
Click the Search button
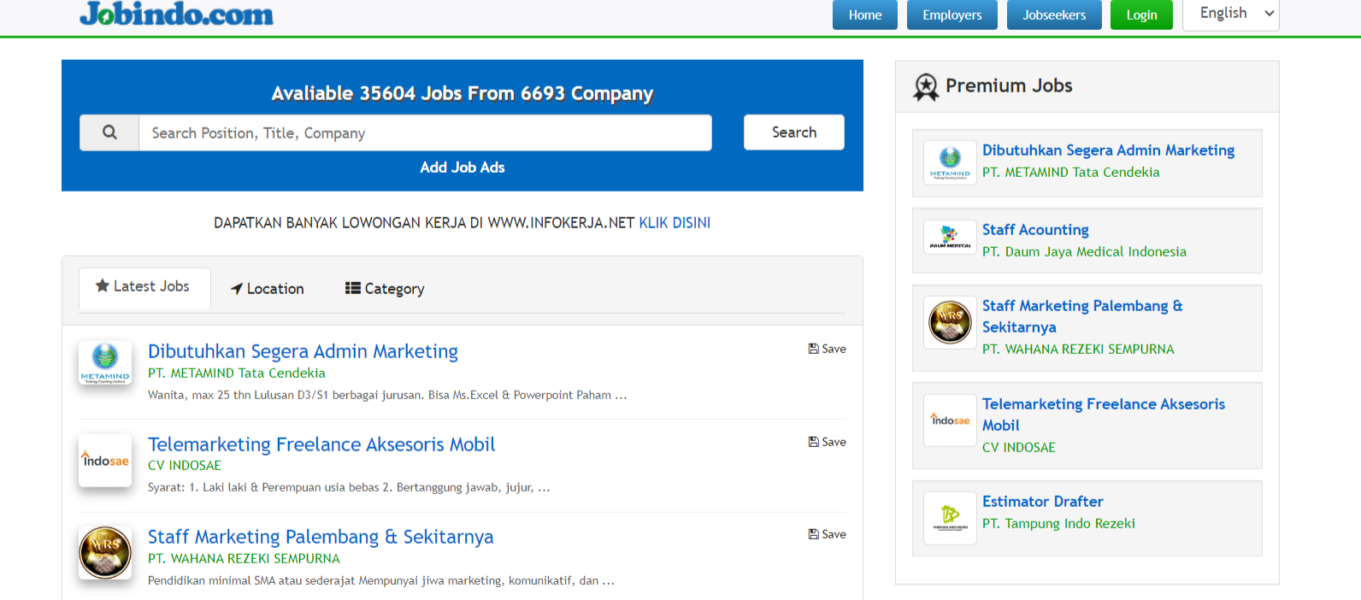793,132
